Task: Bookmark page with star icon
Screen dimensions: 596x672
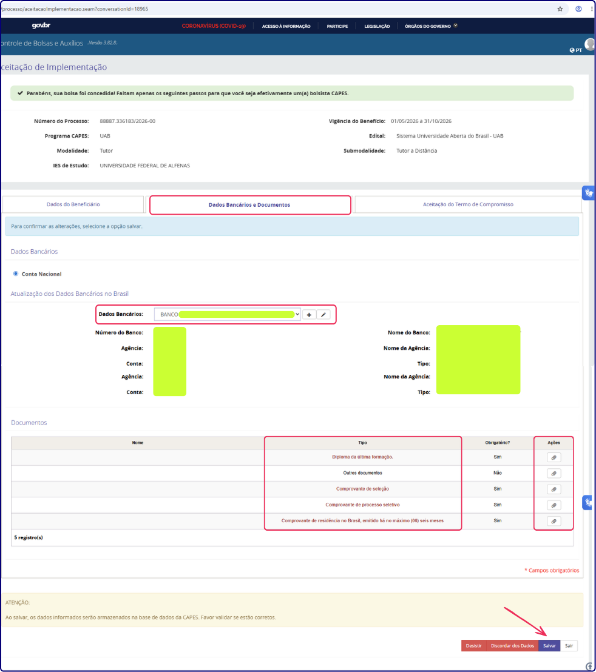Action: coord(560,8)
